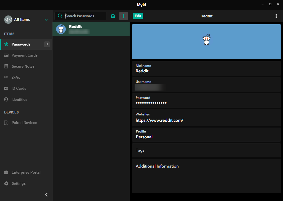Click the search magnifier icon
Viewport: 283px width, 201px height.
point(60,16)
